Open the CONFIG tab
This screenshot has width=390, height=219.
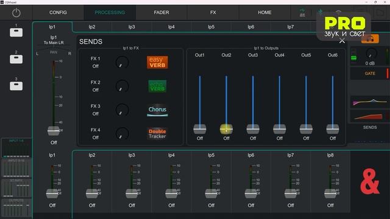tap(58, 12)
